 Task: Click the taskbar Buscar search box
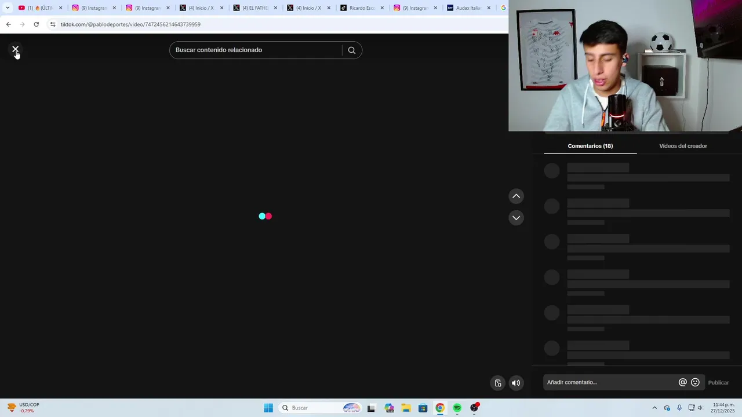[x=321, y=408]
